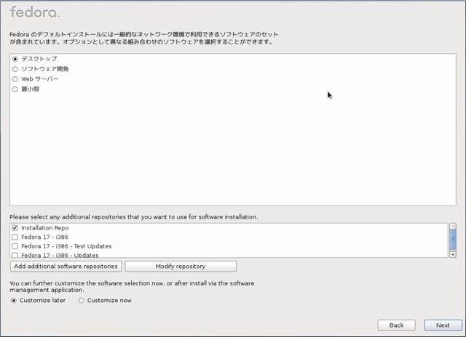Select the デスクトップ radio option
The height and width of the screenshot is (337, 466).
coord(15,59)
